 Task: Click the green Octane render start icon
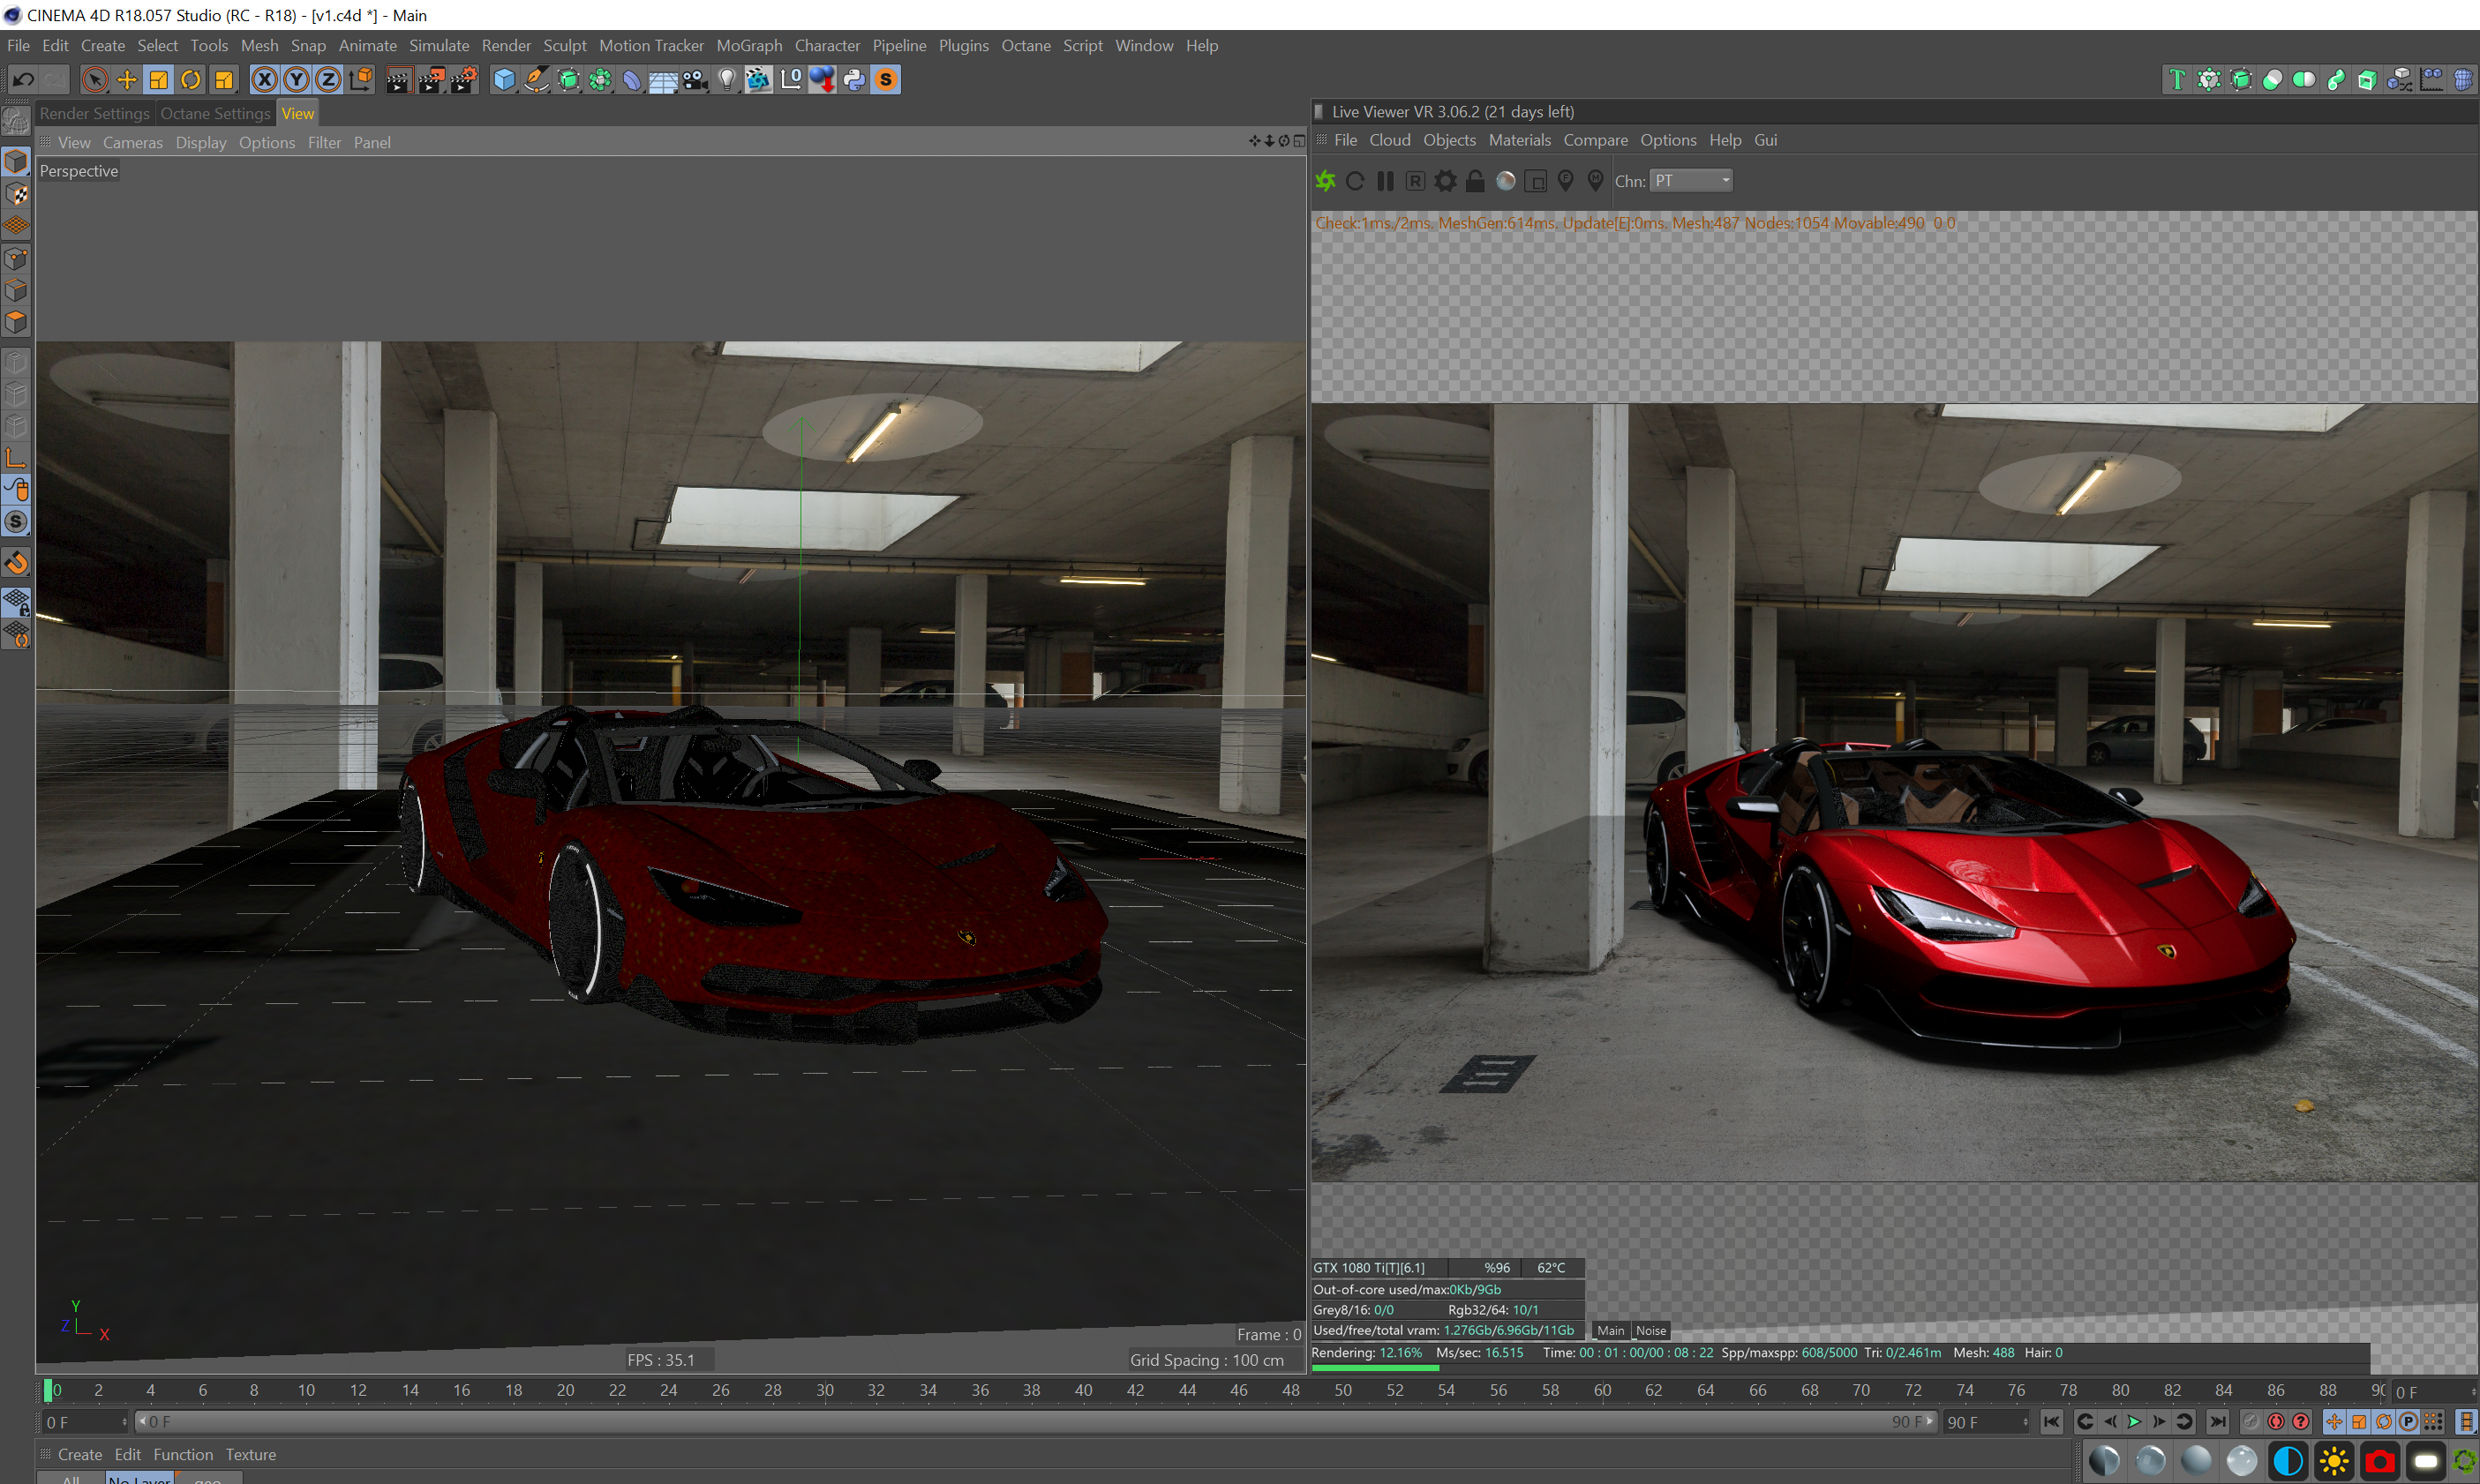point(1326,181)
